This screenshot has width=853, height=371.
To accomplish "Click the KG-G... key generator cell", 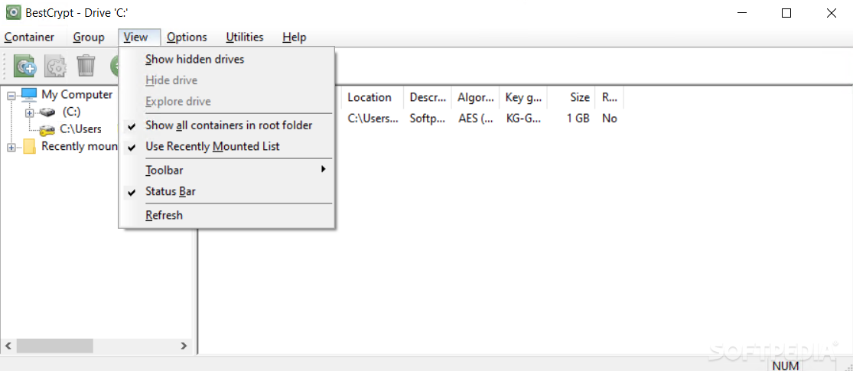I will coord(523,118).
